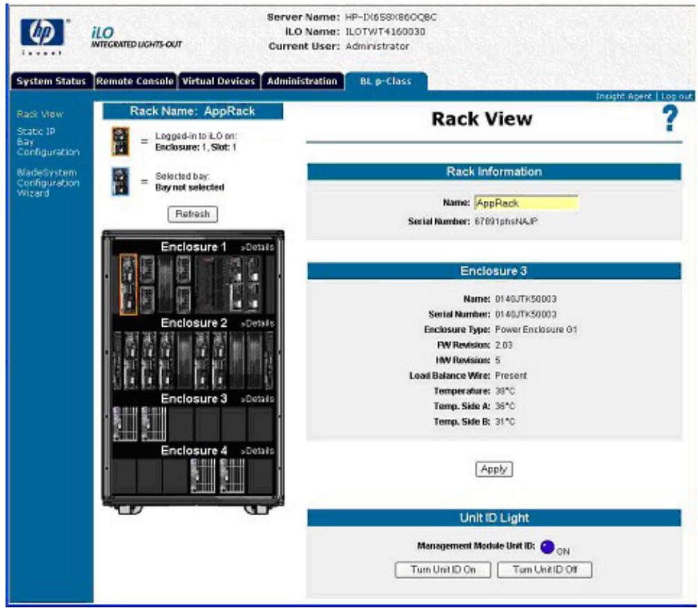Viewport: 698px width, 608px height.
Task: Select the last empty bay in Enclosure 3
Action: (x=261, y=424)
